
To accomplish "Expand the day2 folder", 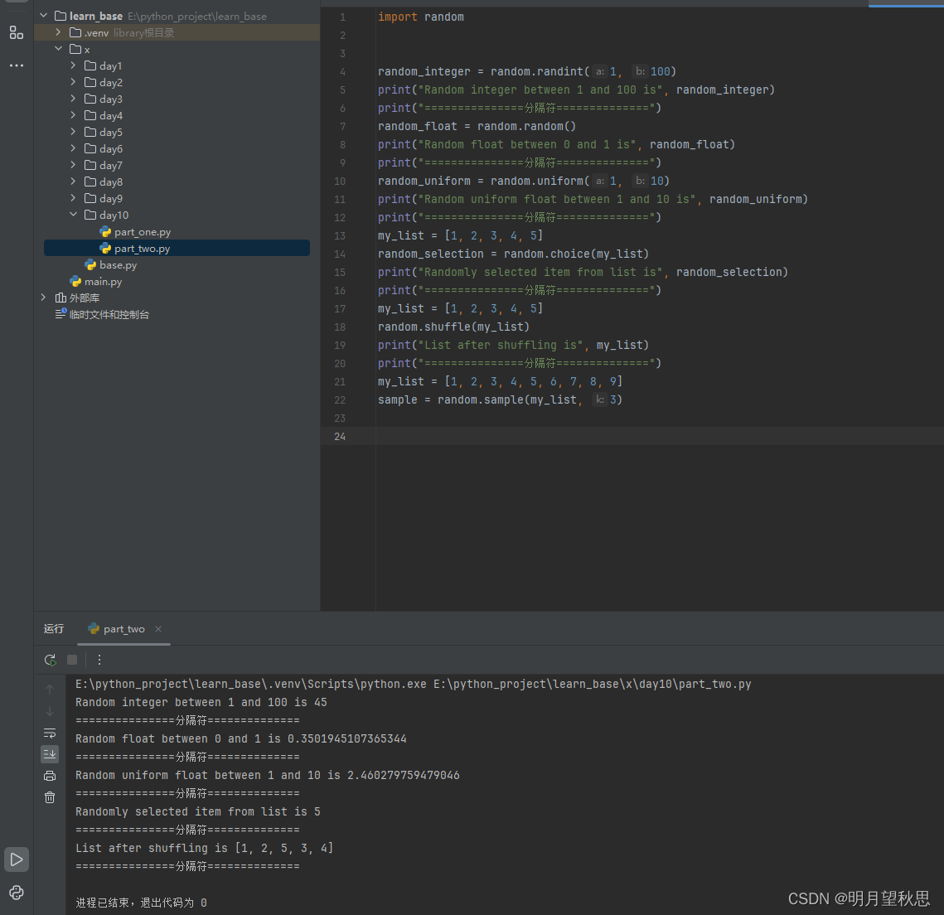I will click(x=74, y=82).
